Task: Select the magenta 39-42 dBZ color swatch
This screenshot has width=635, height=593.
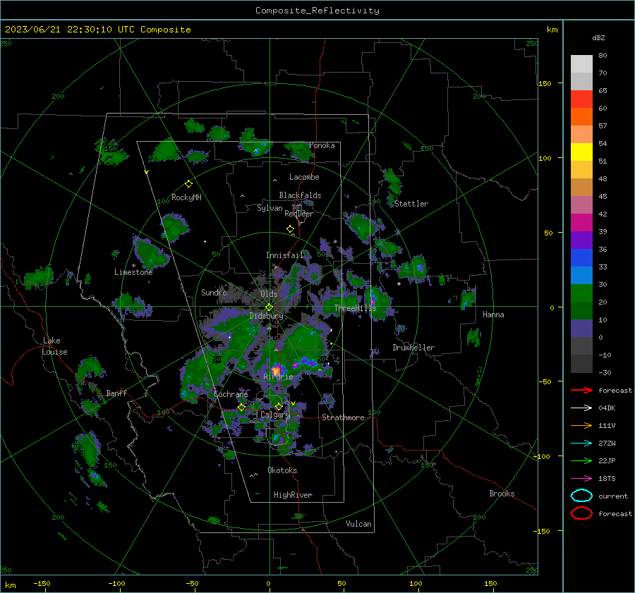Action: 581,223
